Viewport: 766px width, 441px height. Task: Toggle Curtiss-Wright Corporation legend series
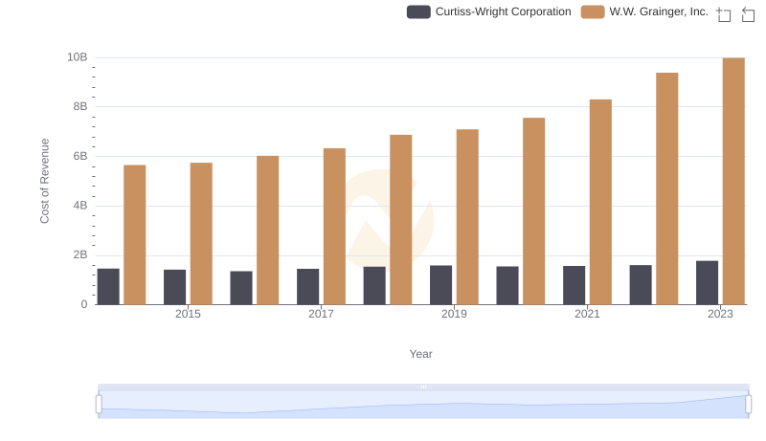coord(489,11)
